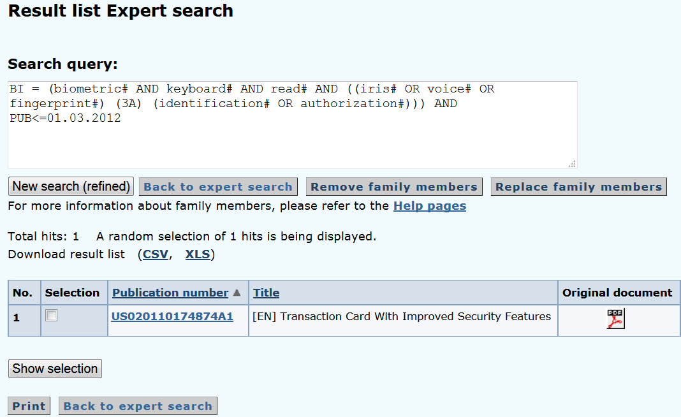Go back to expert search beside Remove family members
The width and height of the screenshot is (681, 417).
[x=218, y=187]
